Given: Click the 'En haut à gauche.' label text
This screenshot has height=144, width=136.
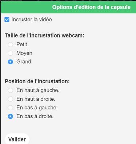Looking at the screenshot, I should point(38,90).
